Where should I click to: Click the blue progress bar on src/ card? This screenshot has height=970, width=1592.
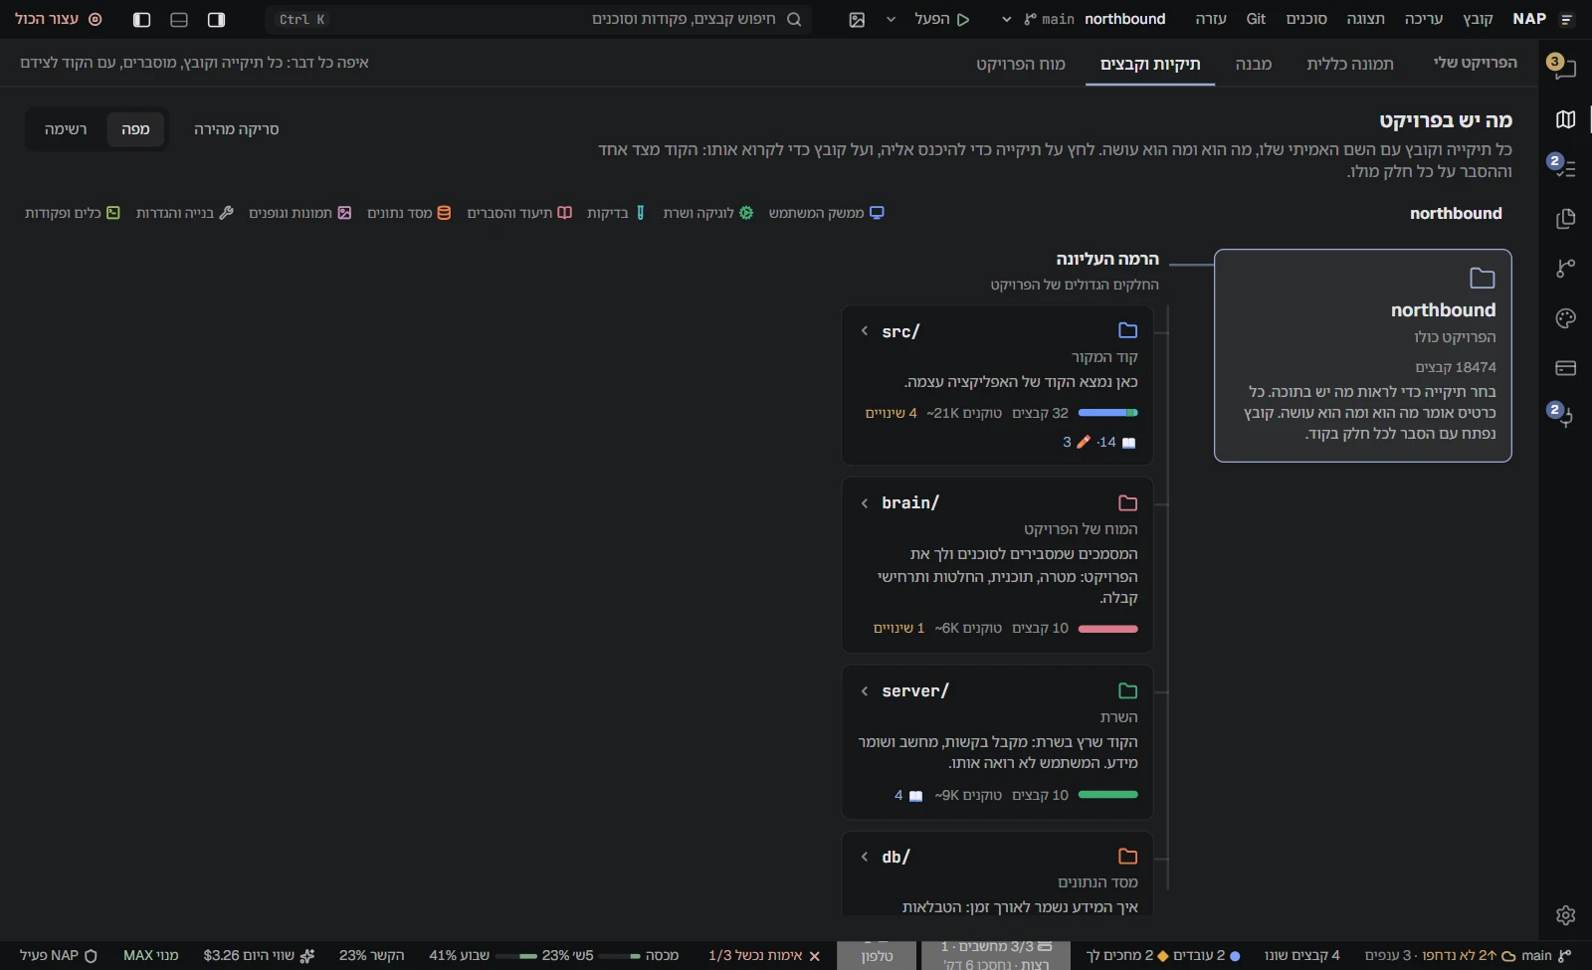[1108, 413]
